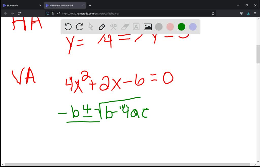Toggle the downloads indicator in the browser toolbar
The height and width of the screenshot is (167, 260).
[x=248, y=13]
